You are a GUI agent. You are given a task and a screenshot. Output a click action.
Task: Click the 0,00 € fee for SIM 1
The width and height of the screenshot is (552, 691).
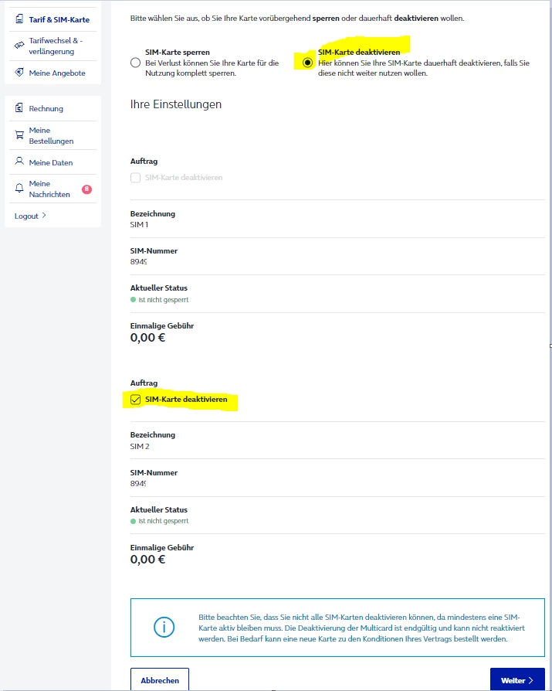(147, 338)
